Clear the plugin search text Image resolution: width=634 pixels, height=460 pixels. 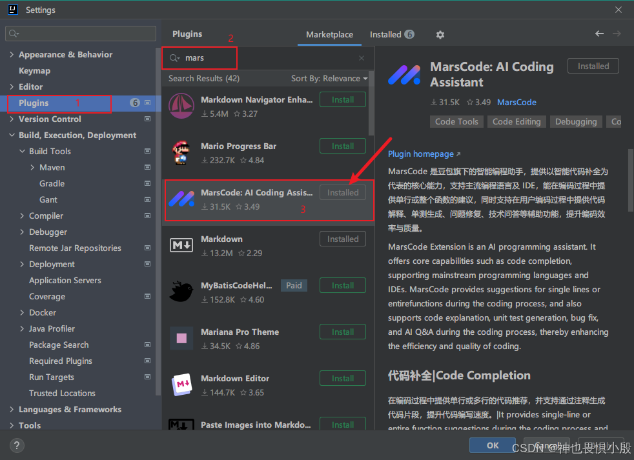click(362, 58)
